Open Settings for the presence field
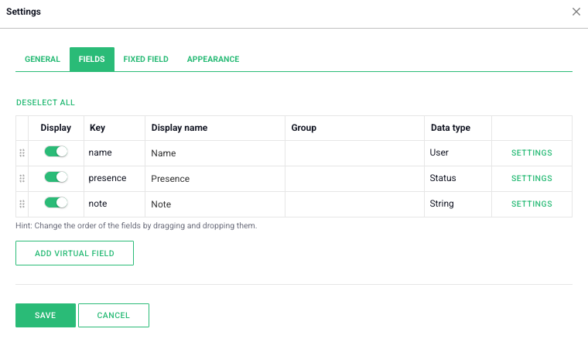588x339 pixels. (532, 179)
